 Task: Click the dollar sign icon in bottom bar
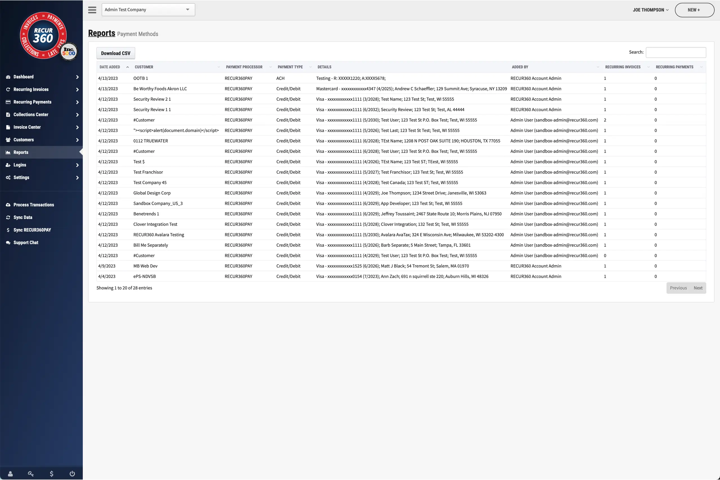51,474
